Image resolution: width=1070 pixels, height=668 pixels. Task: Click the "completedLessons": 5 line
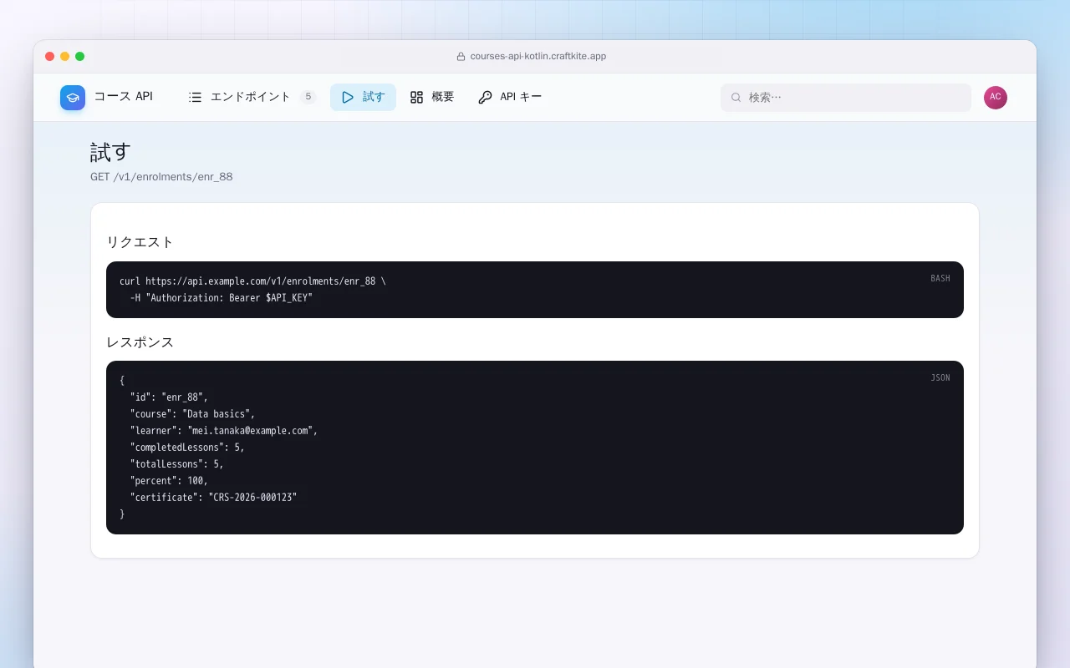pos(187,448)
